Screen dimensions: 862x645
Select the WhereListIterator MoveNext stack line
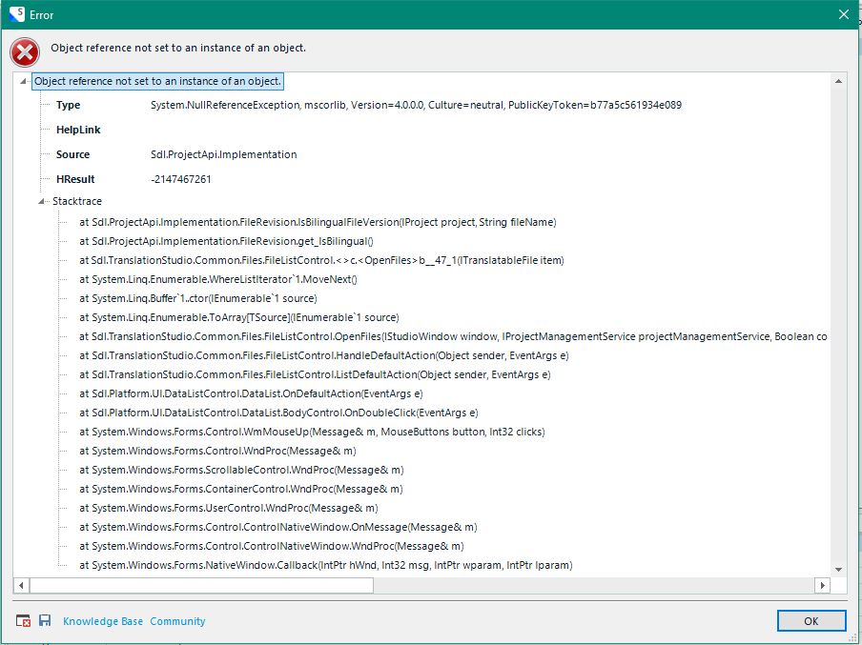218,279
